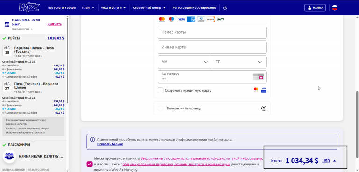Click the passengers group avatar icon
This screenshot has height=172, width=359.
(x=9, y=156)
